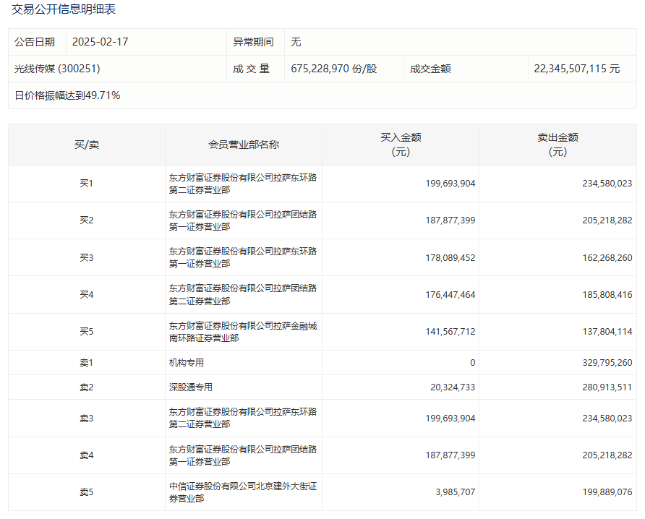645x519 pixels.
Task: Select the 卖出金额(元) column header
Action: pos(562,144)
